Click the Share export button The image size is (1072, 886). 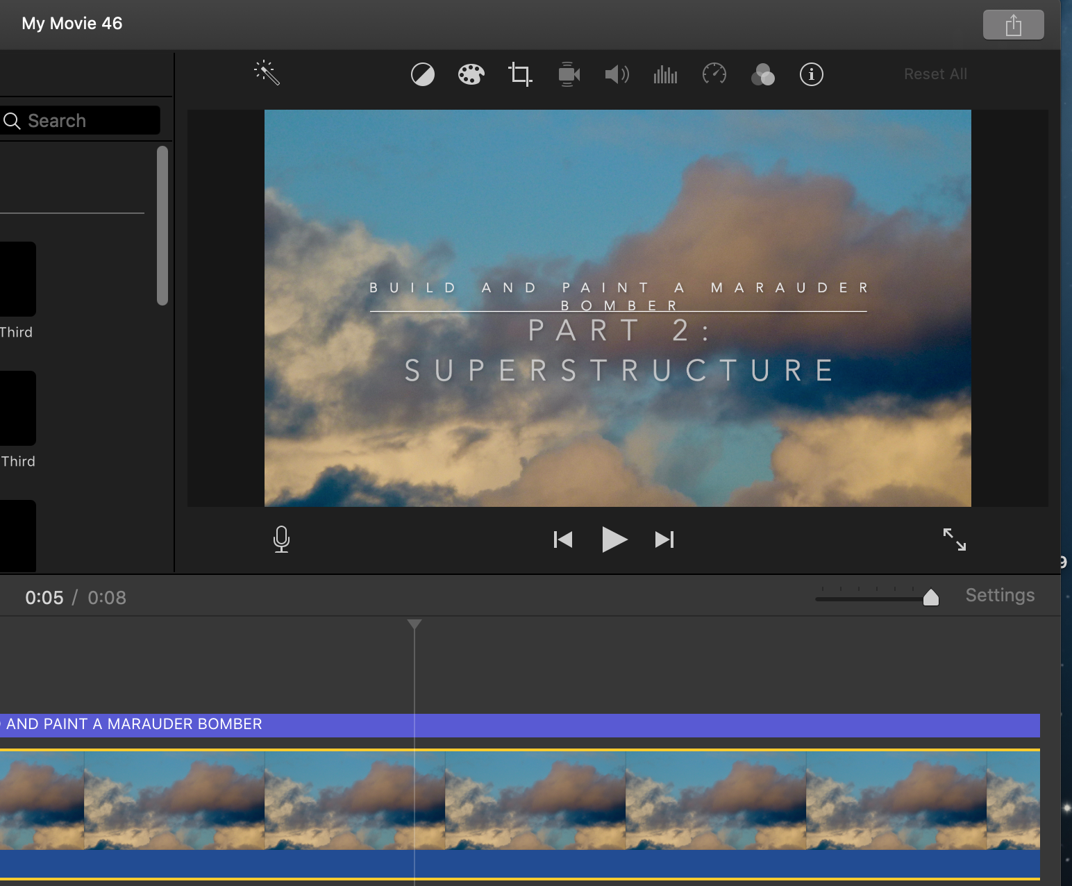click(1013, 25)
